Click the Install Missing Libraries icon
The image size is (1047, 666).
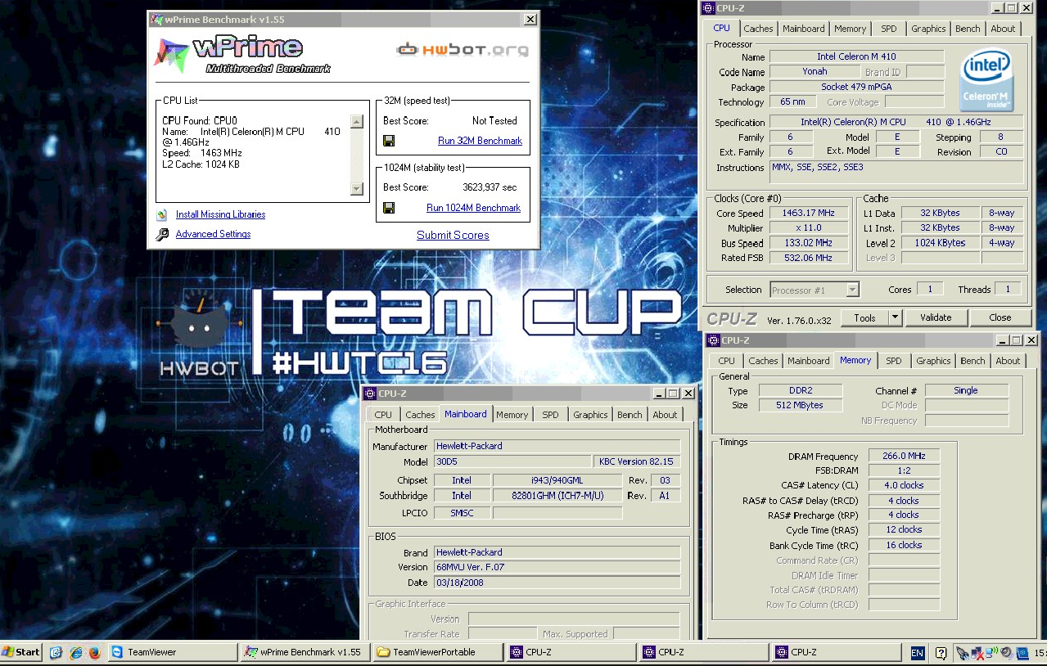pos(162,214)
